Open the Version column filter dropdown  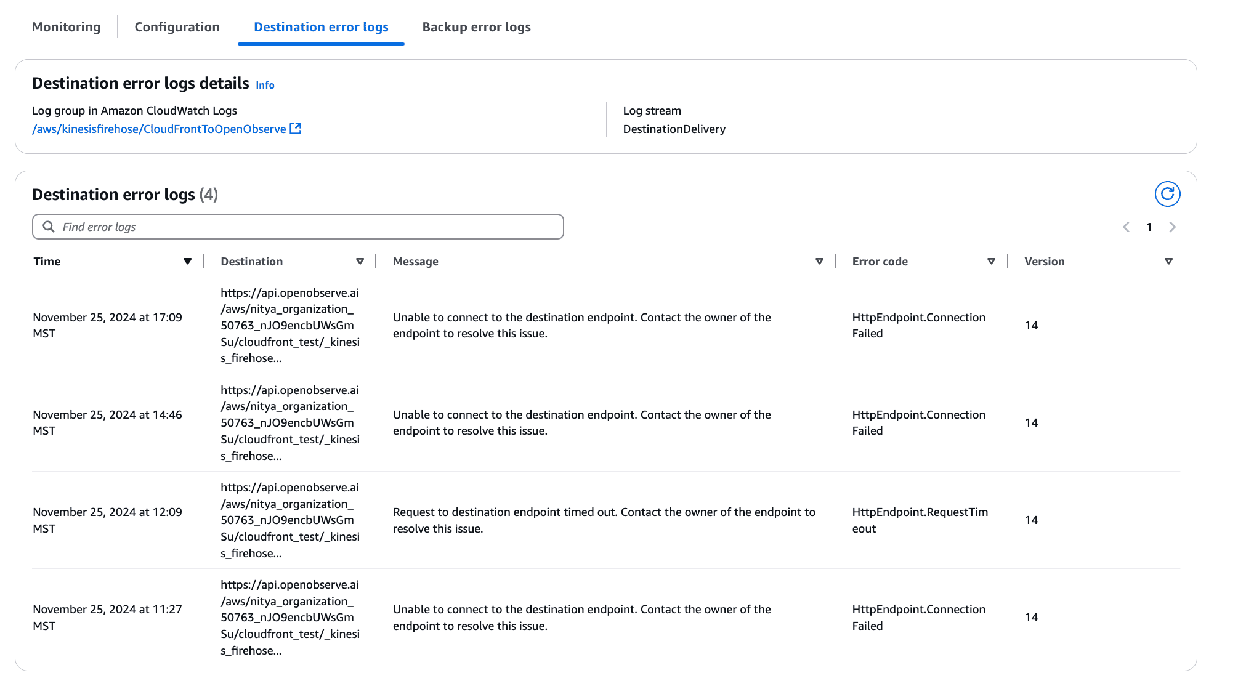click(1168, 261)
